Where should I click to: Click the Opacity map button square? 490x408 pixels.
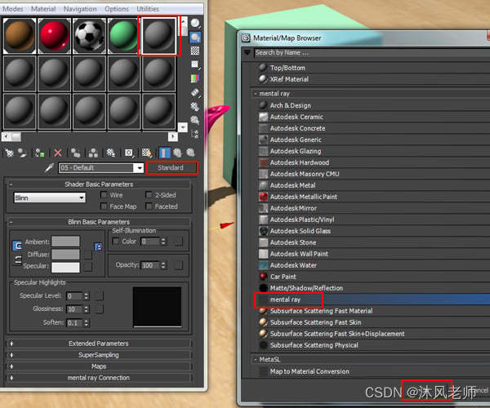(179, 265)
